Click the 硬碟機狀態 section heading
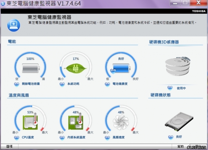 (x=161, y=95)
